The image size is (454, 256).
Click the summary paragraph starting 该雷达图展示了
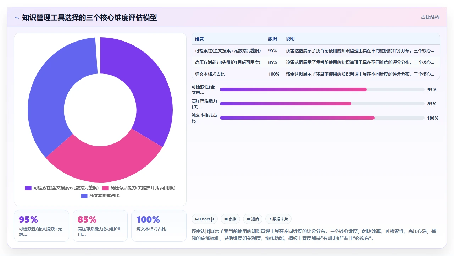coord(314,235)
